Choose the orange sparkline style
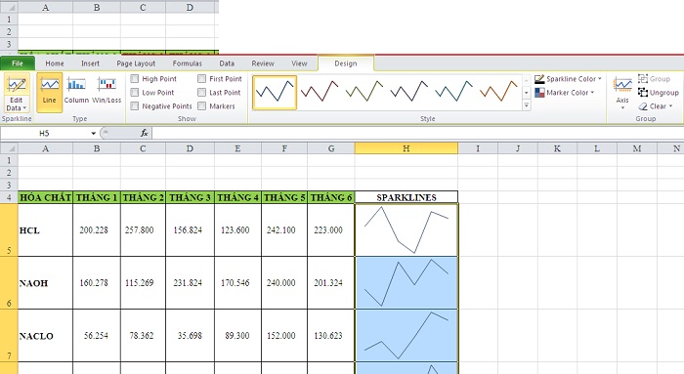This screenshot has width=684, height=374. 498,92
